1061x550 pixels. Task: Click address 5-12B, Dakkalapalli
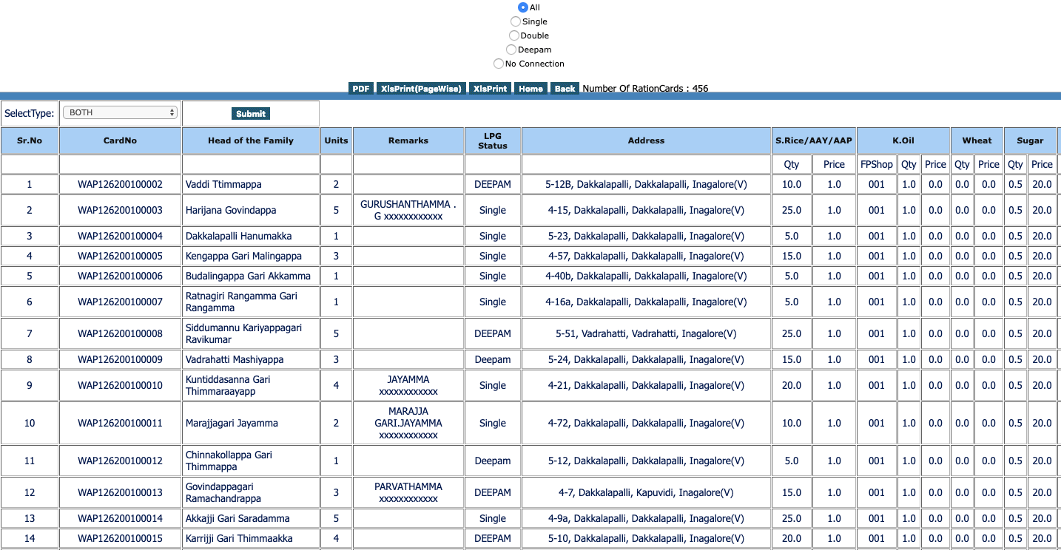[x=646, y=184]
